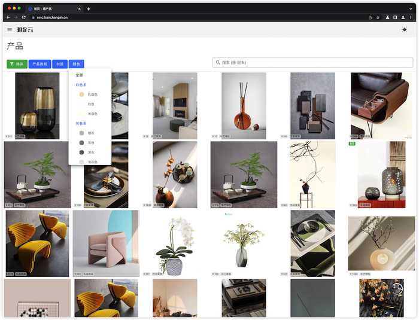Click the silver-gray swatch beside 银灰
This screenshot has height=320, width=419.
(x=81, y=133)
